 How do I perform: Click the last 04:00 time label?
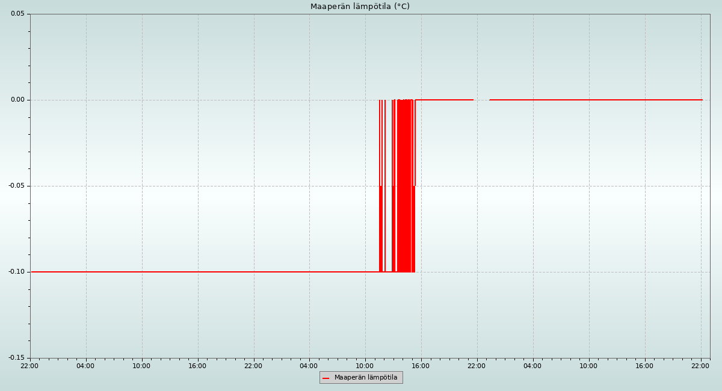(x=532, y=366)
